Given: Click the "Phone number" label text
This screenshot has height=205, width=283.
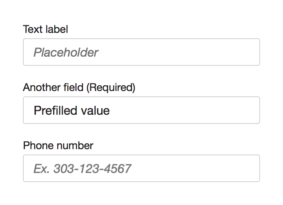Looking at the screenshot, I should (x=58, y=146).
